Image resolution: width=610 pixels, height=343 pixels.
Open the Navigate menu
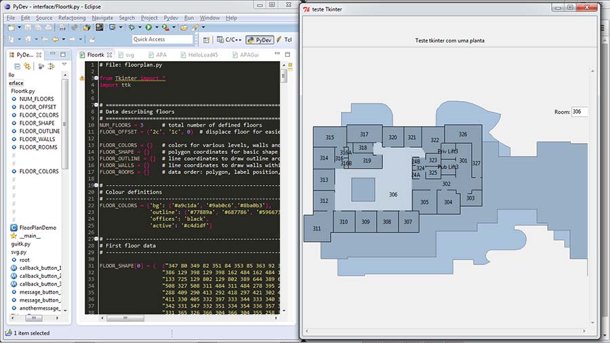pyautogui.click(x=102, y=18)
